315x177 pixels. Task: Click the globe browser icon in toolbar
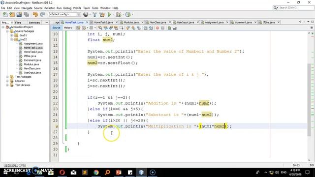pos(86,14)
